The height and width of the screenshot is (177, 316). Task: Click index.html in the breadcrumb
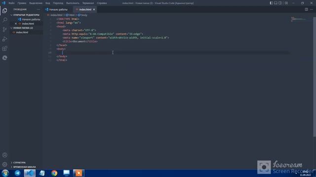[x=56, y=15]
